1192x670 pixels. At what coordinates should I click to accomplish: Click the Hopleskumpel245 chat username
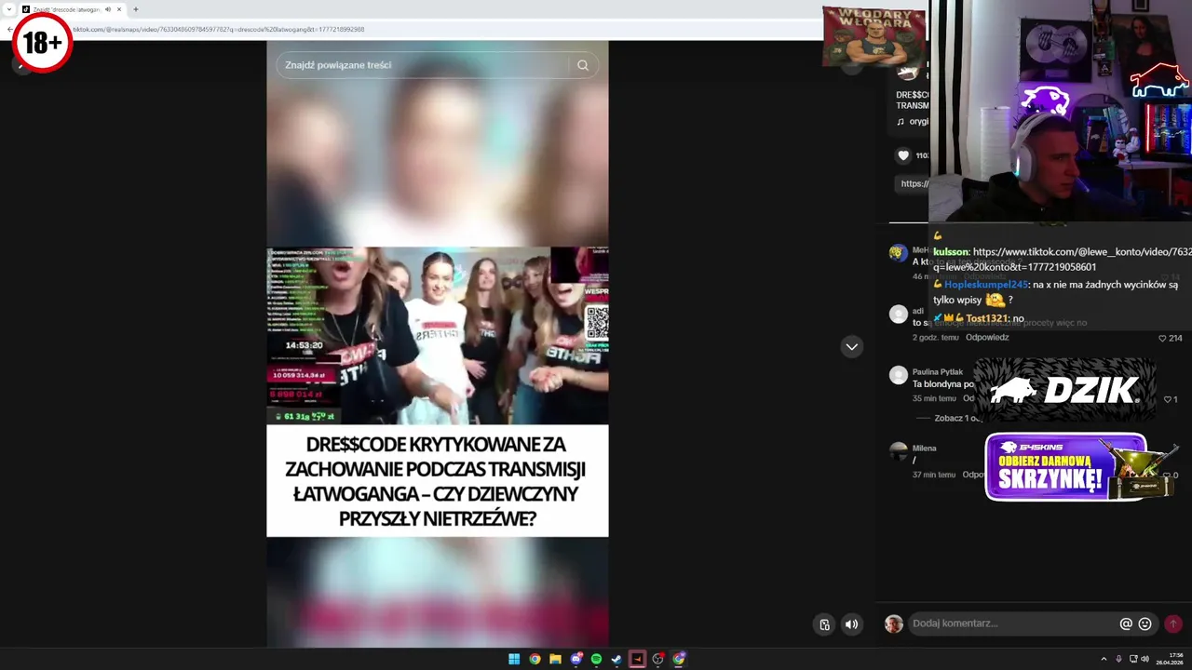(986, 285)
